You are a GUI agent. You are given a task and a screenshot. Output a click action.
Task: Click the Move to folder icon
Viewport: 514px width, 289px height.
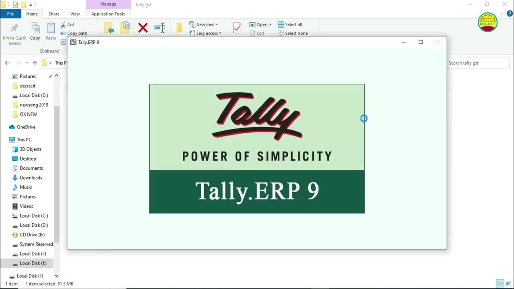[x=109, y=28]
